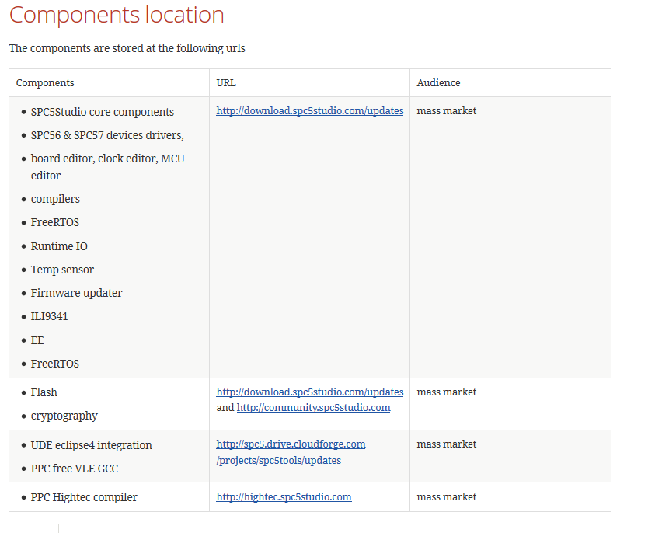Click the 'FreeRTOS' item just below EE
Viewport: 648px width, 533px height.
(54, 364)
